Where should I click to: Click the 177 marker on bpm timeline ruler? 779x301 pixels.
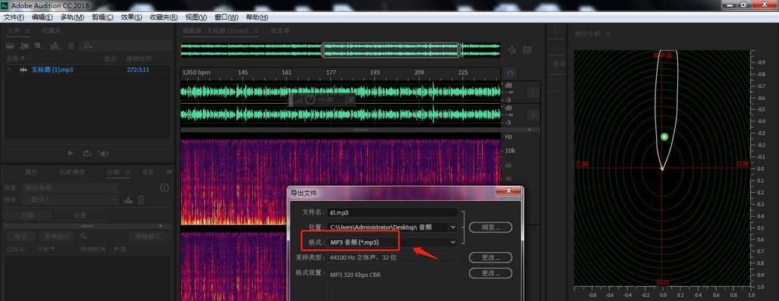(331, 72)
